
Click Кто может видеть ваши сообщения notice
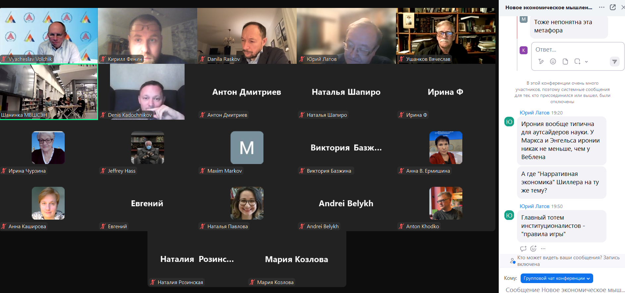click(568, 261)
